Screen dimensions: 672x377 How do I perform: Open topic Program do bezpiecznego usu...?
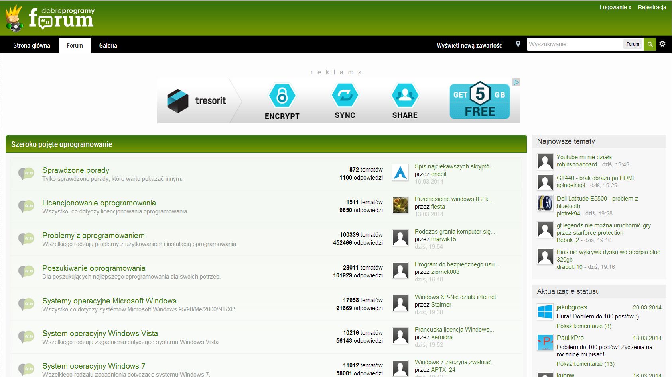[457, 264]
